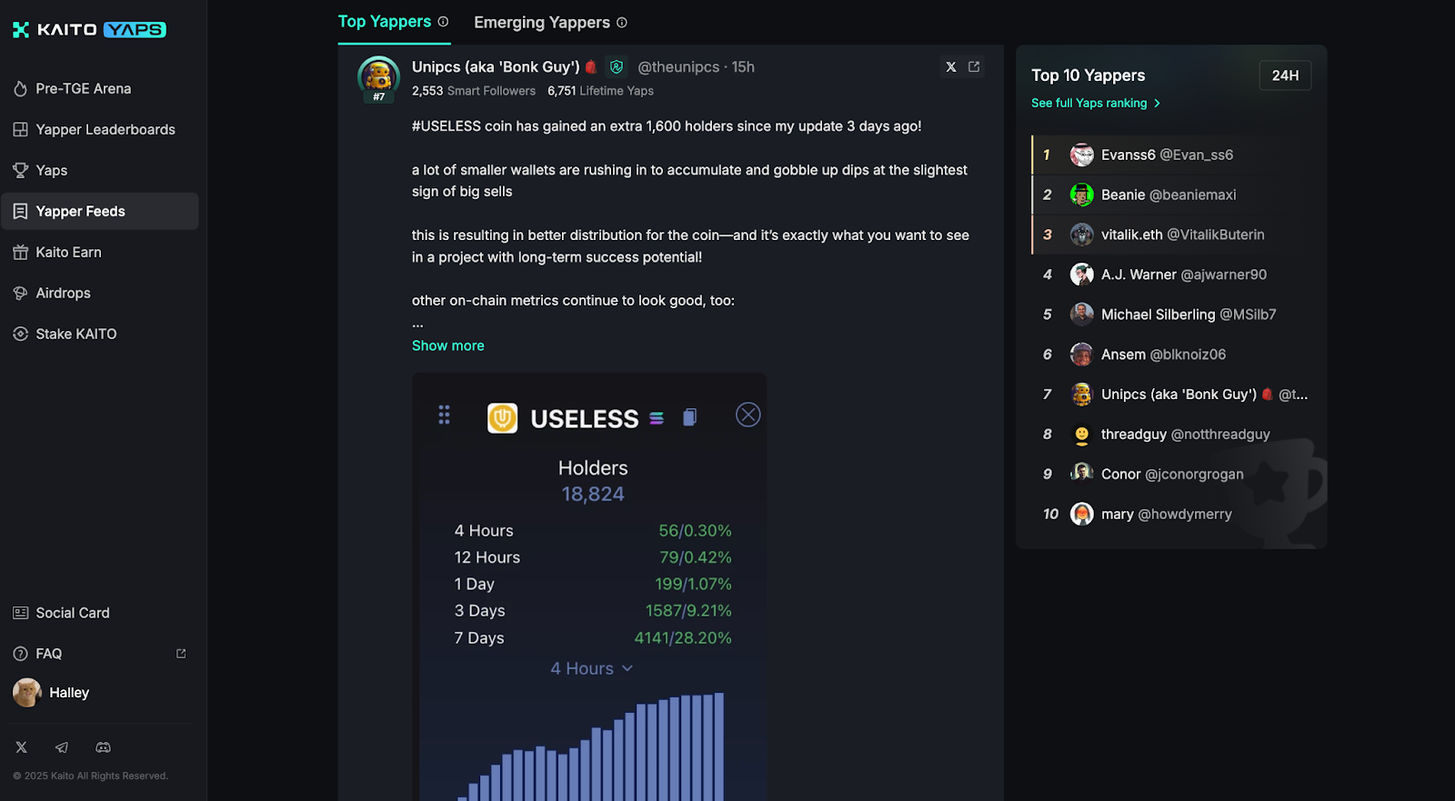Select vitalik.eth in Top 10 Yappers
The width and height of the screenshot is (1455, 801).
pos(1171,235)
